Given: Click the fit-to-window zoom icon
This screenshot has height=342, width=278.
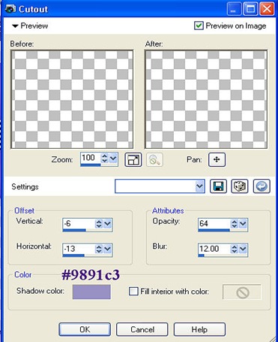Looking at the screenshot, I should pyautogui.click(x=133, y=160).
